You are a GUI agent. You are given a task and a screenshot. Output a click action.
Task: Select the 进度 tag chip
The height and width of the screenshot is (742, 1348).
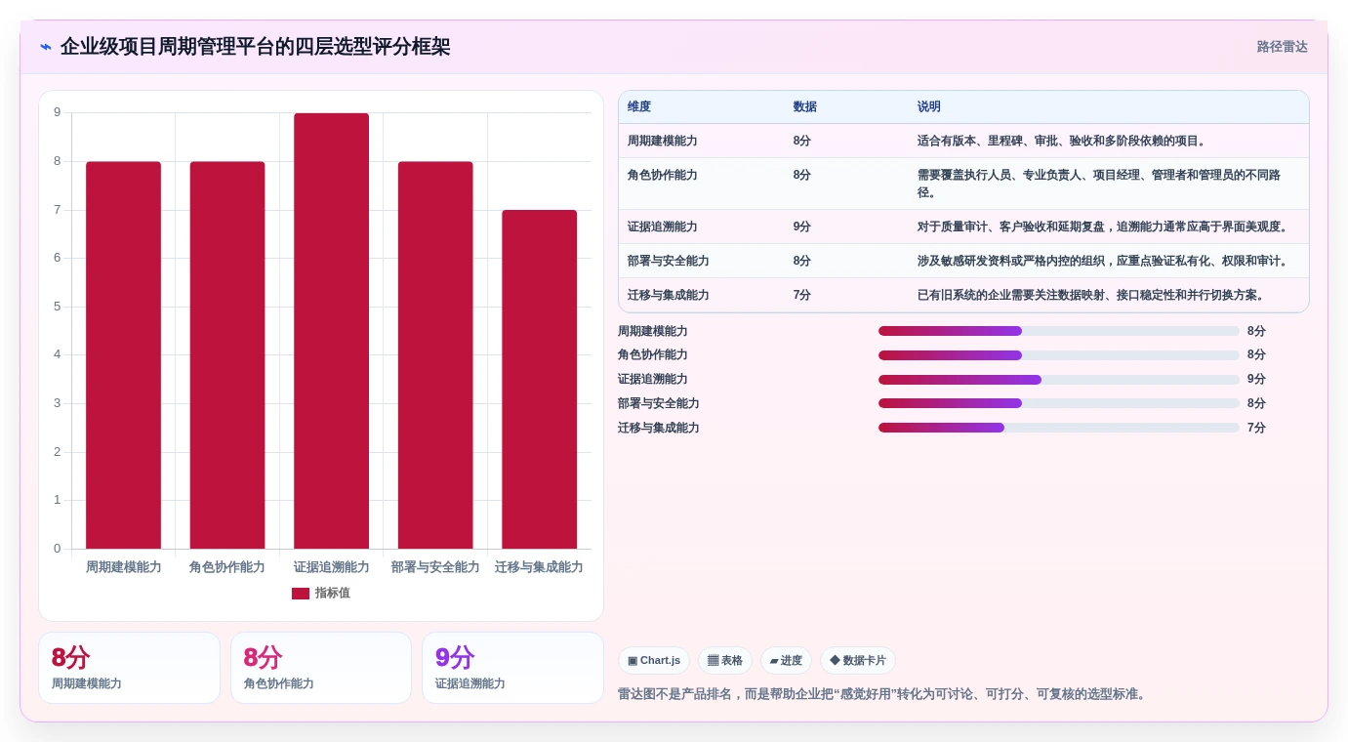coord(786,661)
